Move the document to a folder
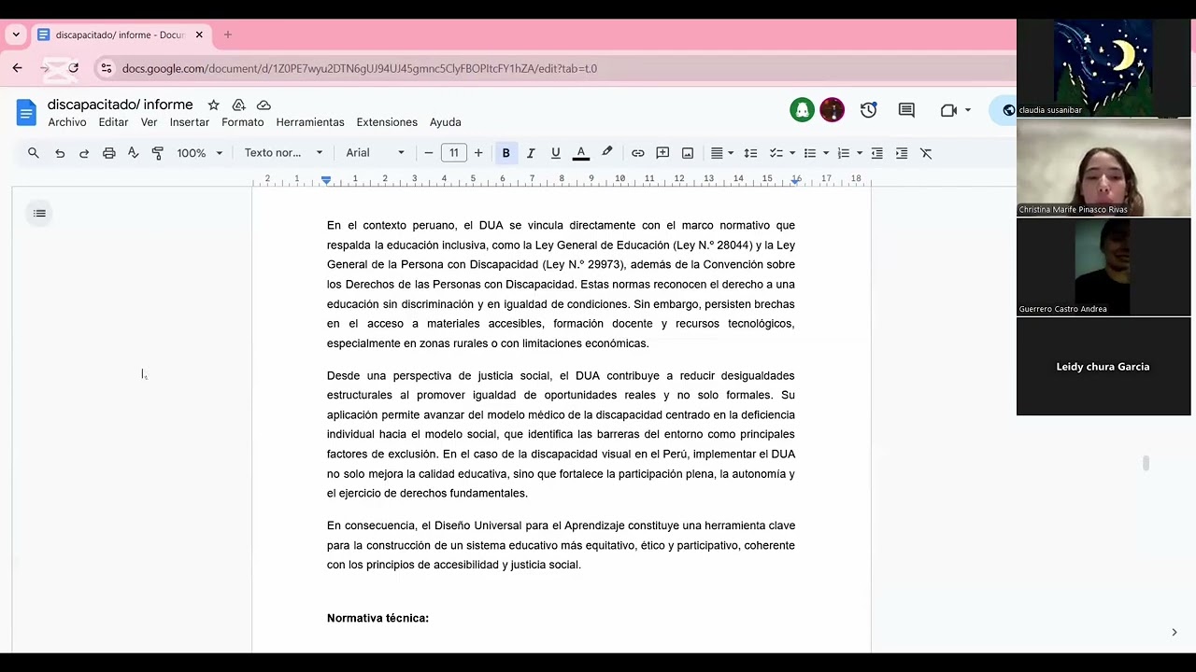Viewport: 1196px width, 672px height. 238,105
